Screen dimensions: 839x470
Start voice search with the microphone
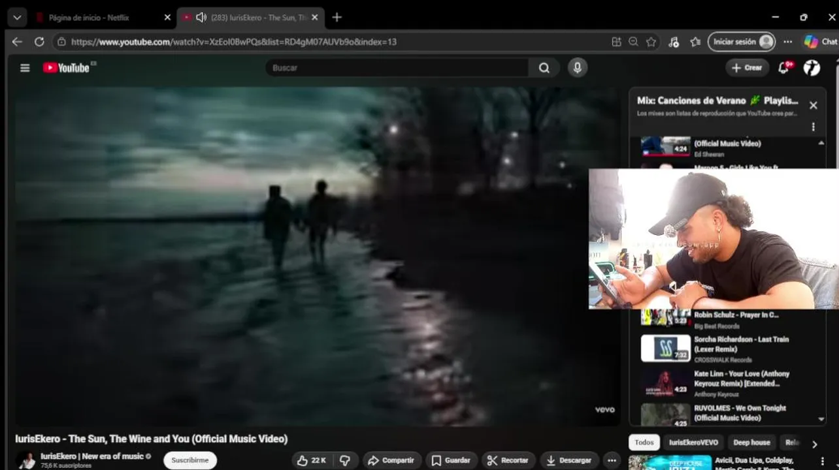click(x=577, y=67)
